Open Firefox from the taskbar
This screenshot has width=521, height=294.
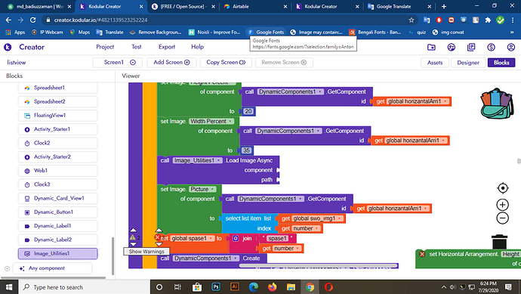pyautogui.click(x=272, y=286)
